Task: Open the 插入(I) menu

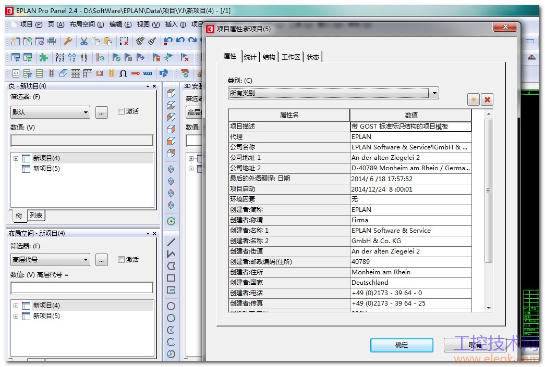Action: [x=175, y=24]
